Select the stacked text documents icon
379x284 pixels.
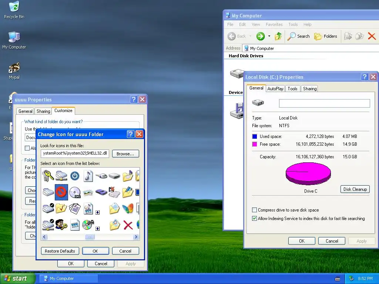click(75, 209)
